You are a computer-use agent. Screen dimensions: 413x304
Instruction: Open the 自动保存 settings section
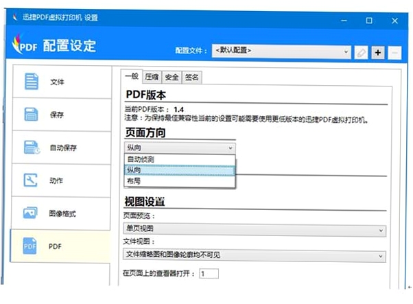click(62, 148)
